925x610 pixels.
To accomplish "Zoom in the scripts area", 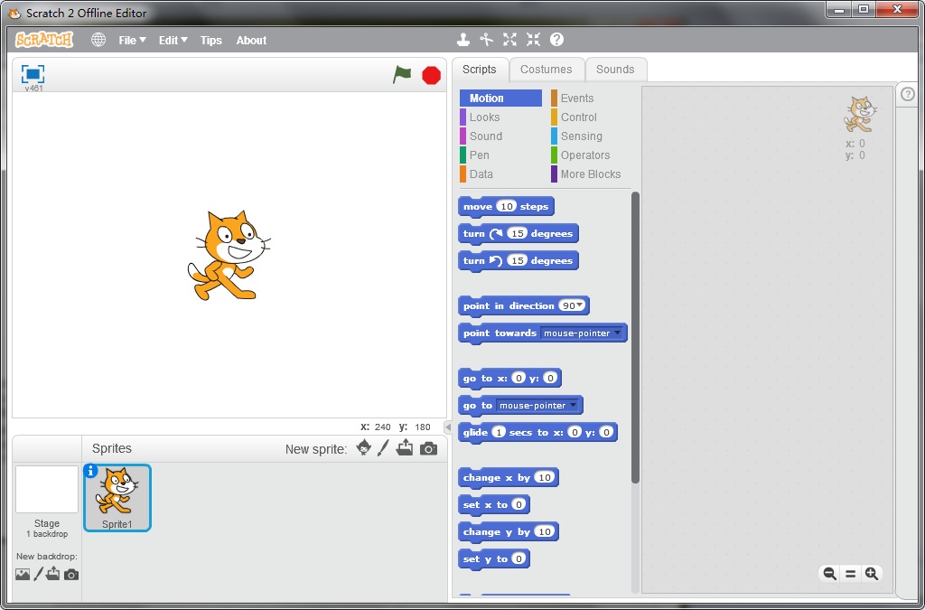I will click(872, 574).
